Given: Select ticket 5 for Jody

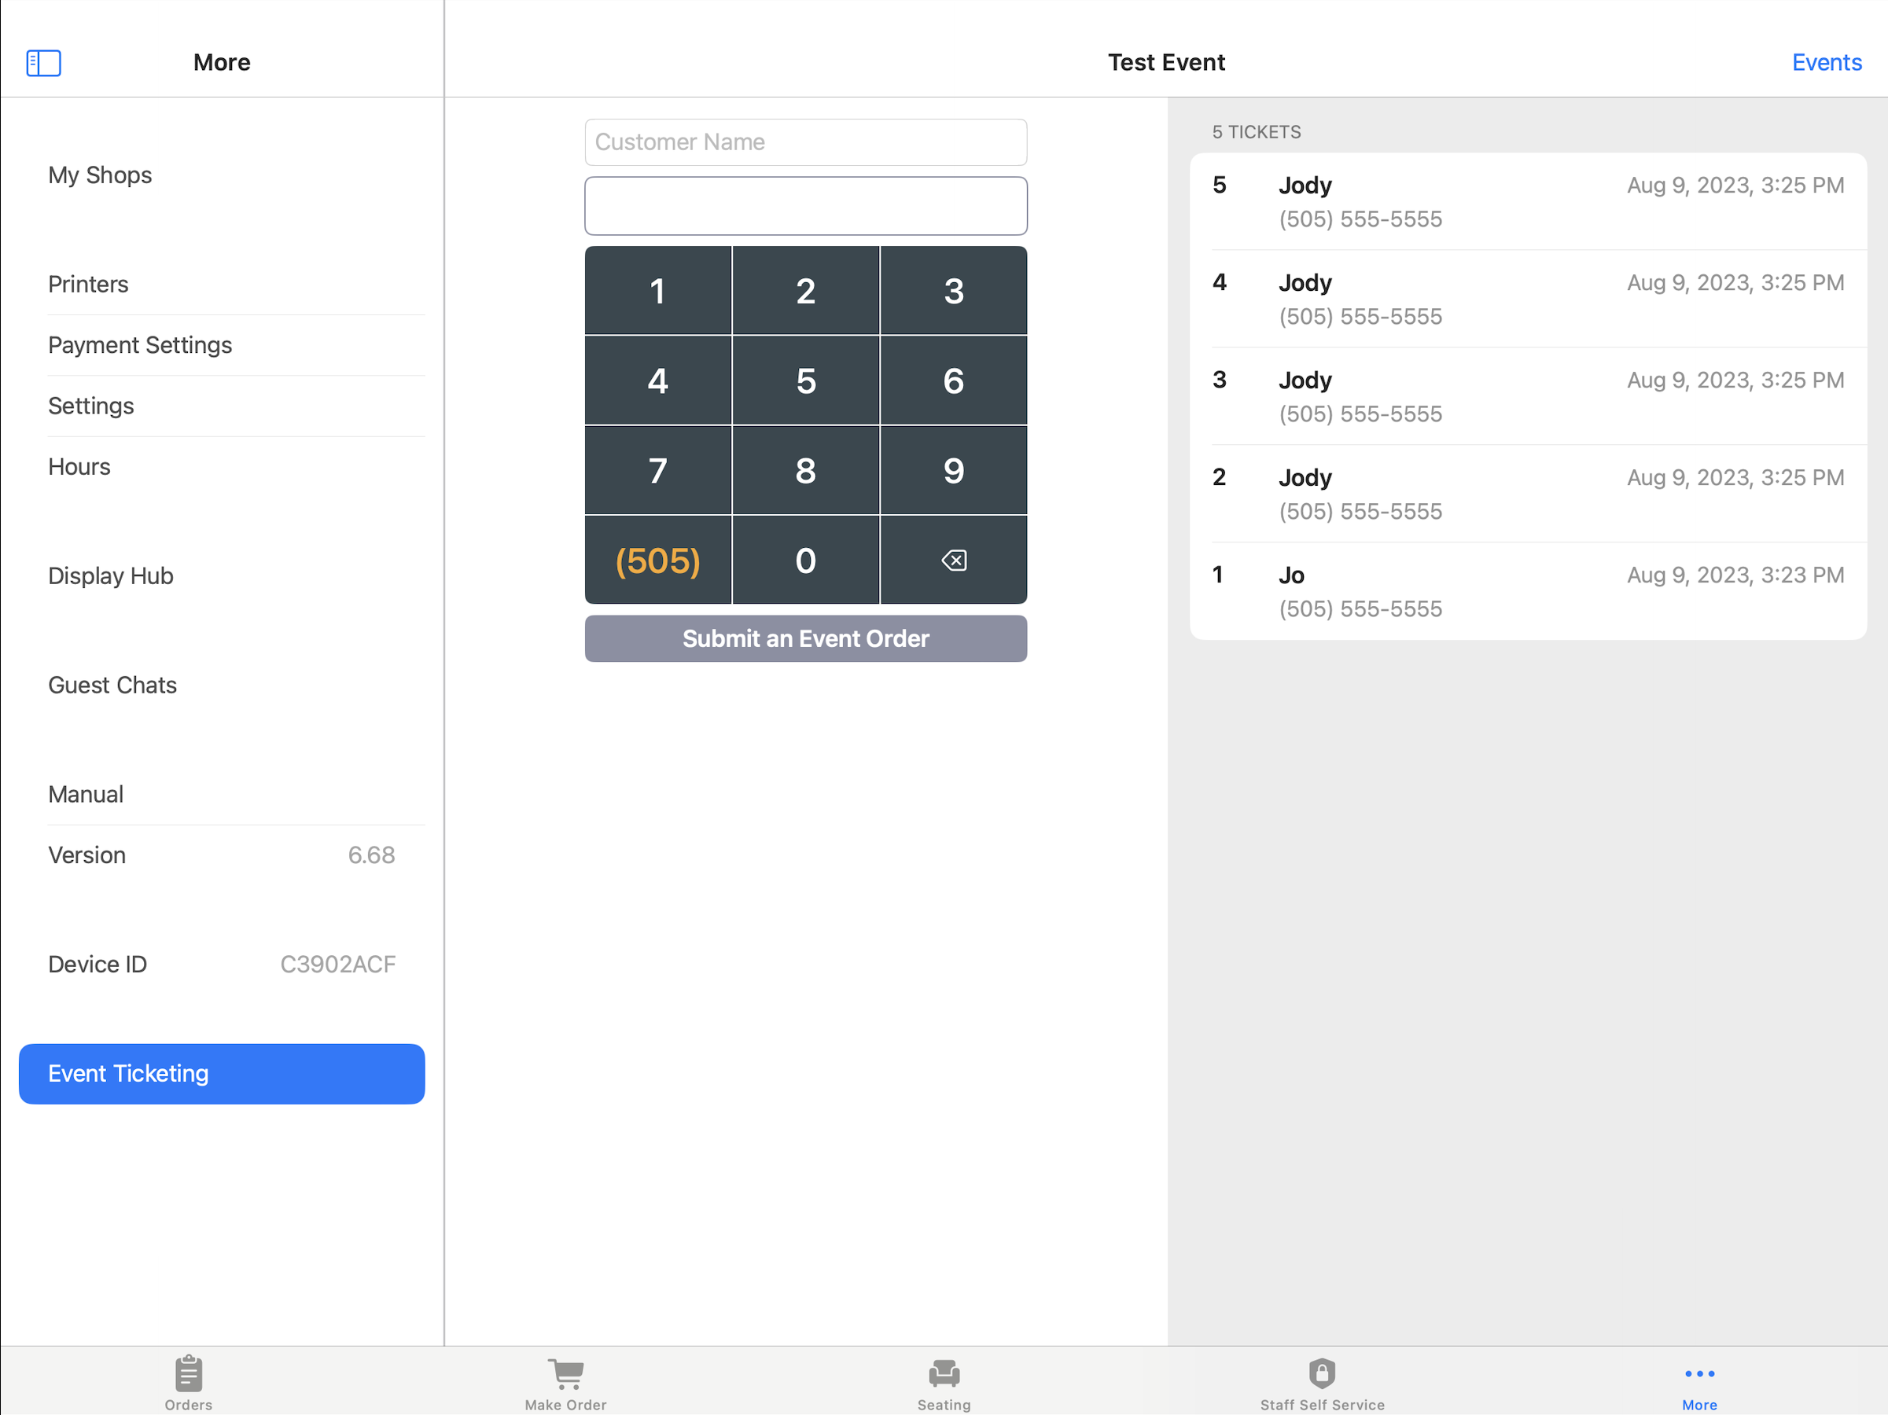Looking at the screenshot, I should click(x=1528, y=202).
